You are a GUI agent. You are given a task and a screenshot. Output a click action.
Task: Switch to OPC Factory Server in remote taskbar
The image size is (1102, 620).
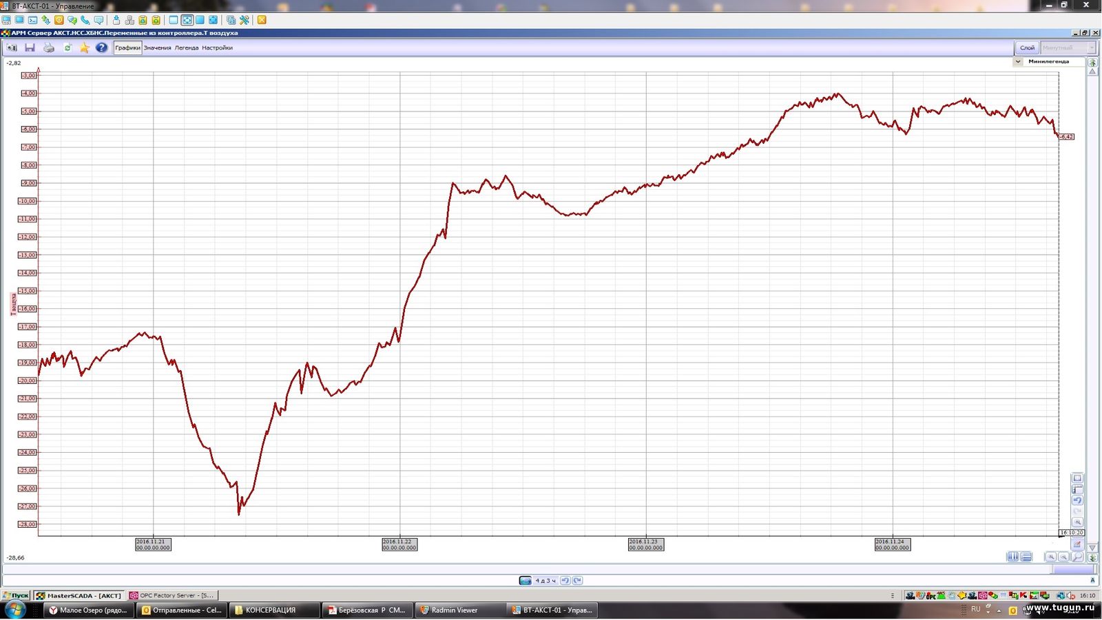tap(172, 595)
